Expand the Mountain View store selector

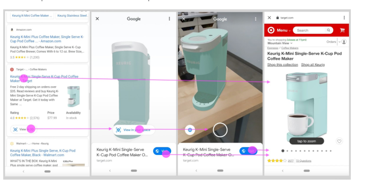(280, 43)
